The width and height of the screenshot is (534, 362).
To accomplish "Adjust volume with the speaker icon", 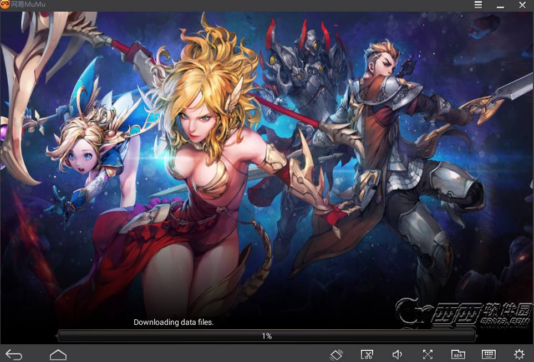I will 397,354.
